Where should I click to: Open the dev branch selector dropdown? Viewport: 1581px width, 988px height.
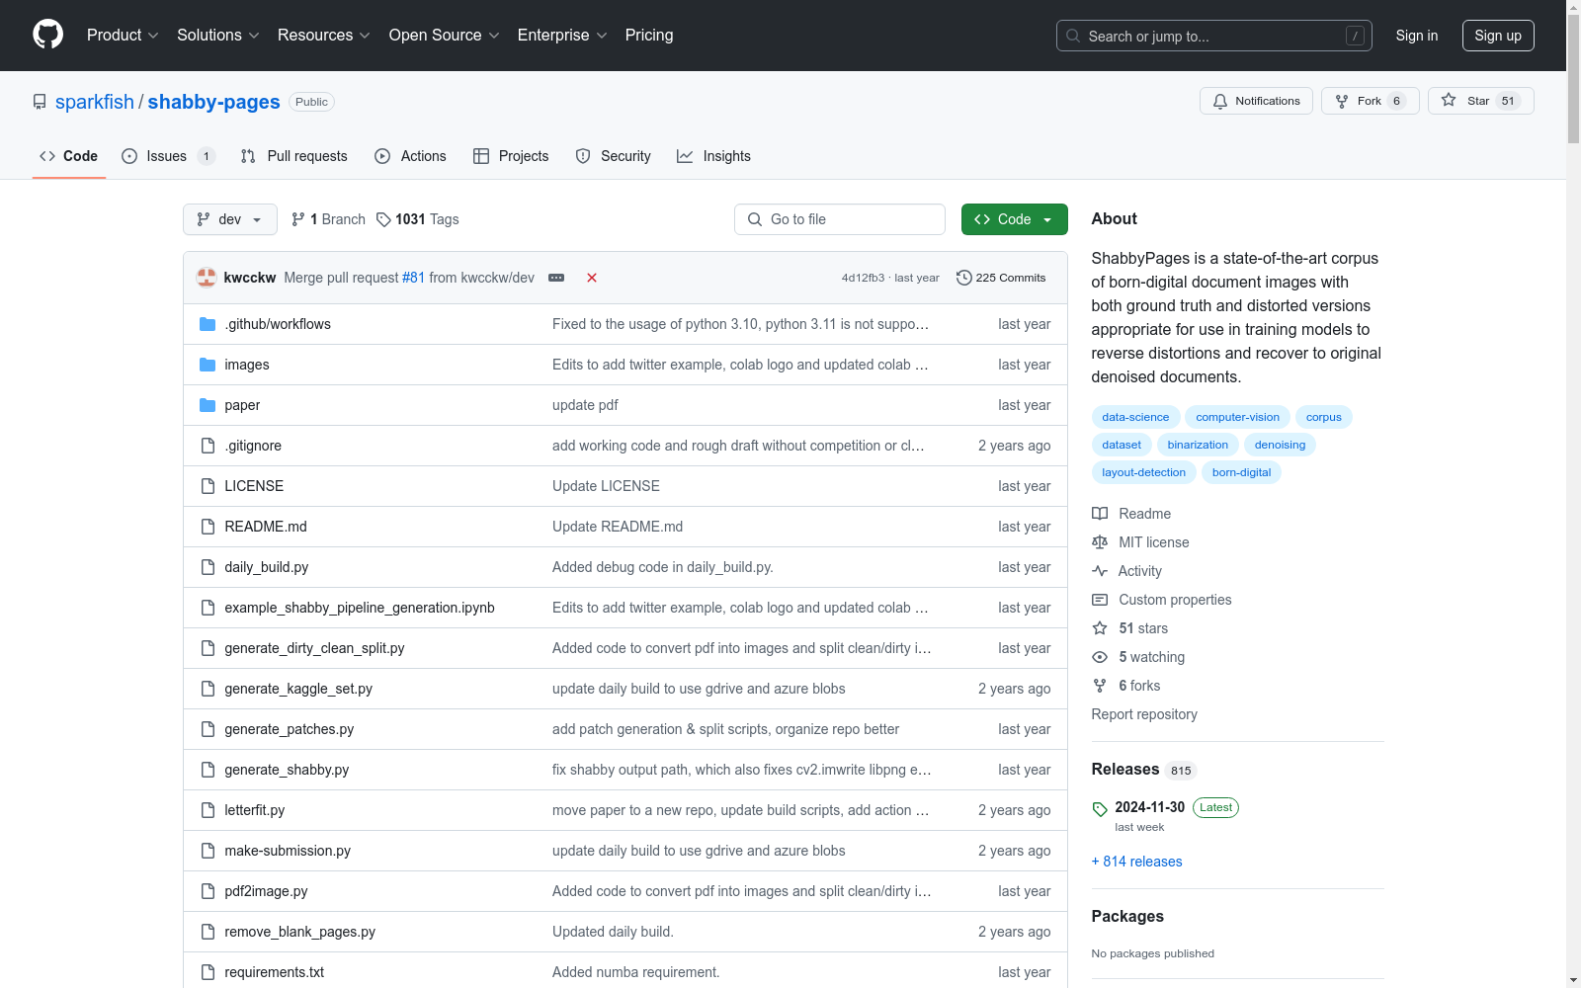coord(230,219)
